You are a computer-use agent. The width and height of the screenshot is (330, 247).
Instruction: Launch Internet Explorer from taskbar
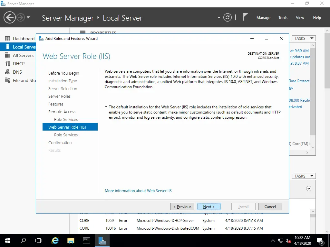click(55, 241)
